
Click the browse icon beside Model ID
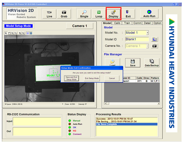tap(154, 39)
